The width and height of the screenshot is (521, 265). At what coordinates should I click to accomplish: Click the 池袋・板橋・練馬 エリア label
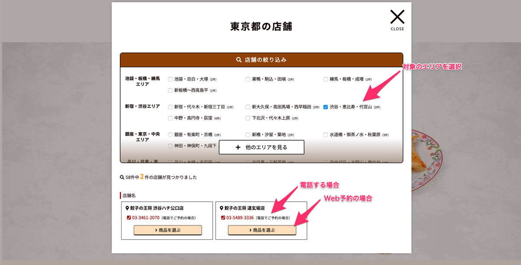(142, 82)
